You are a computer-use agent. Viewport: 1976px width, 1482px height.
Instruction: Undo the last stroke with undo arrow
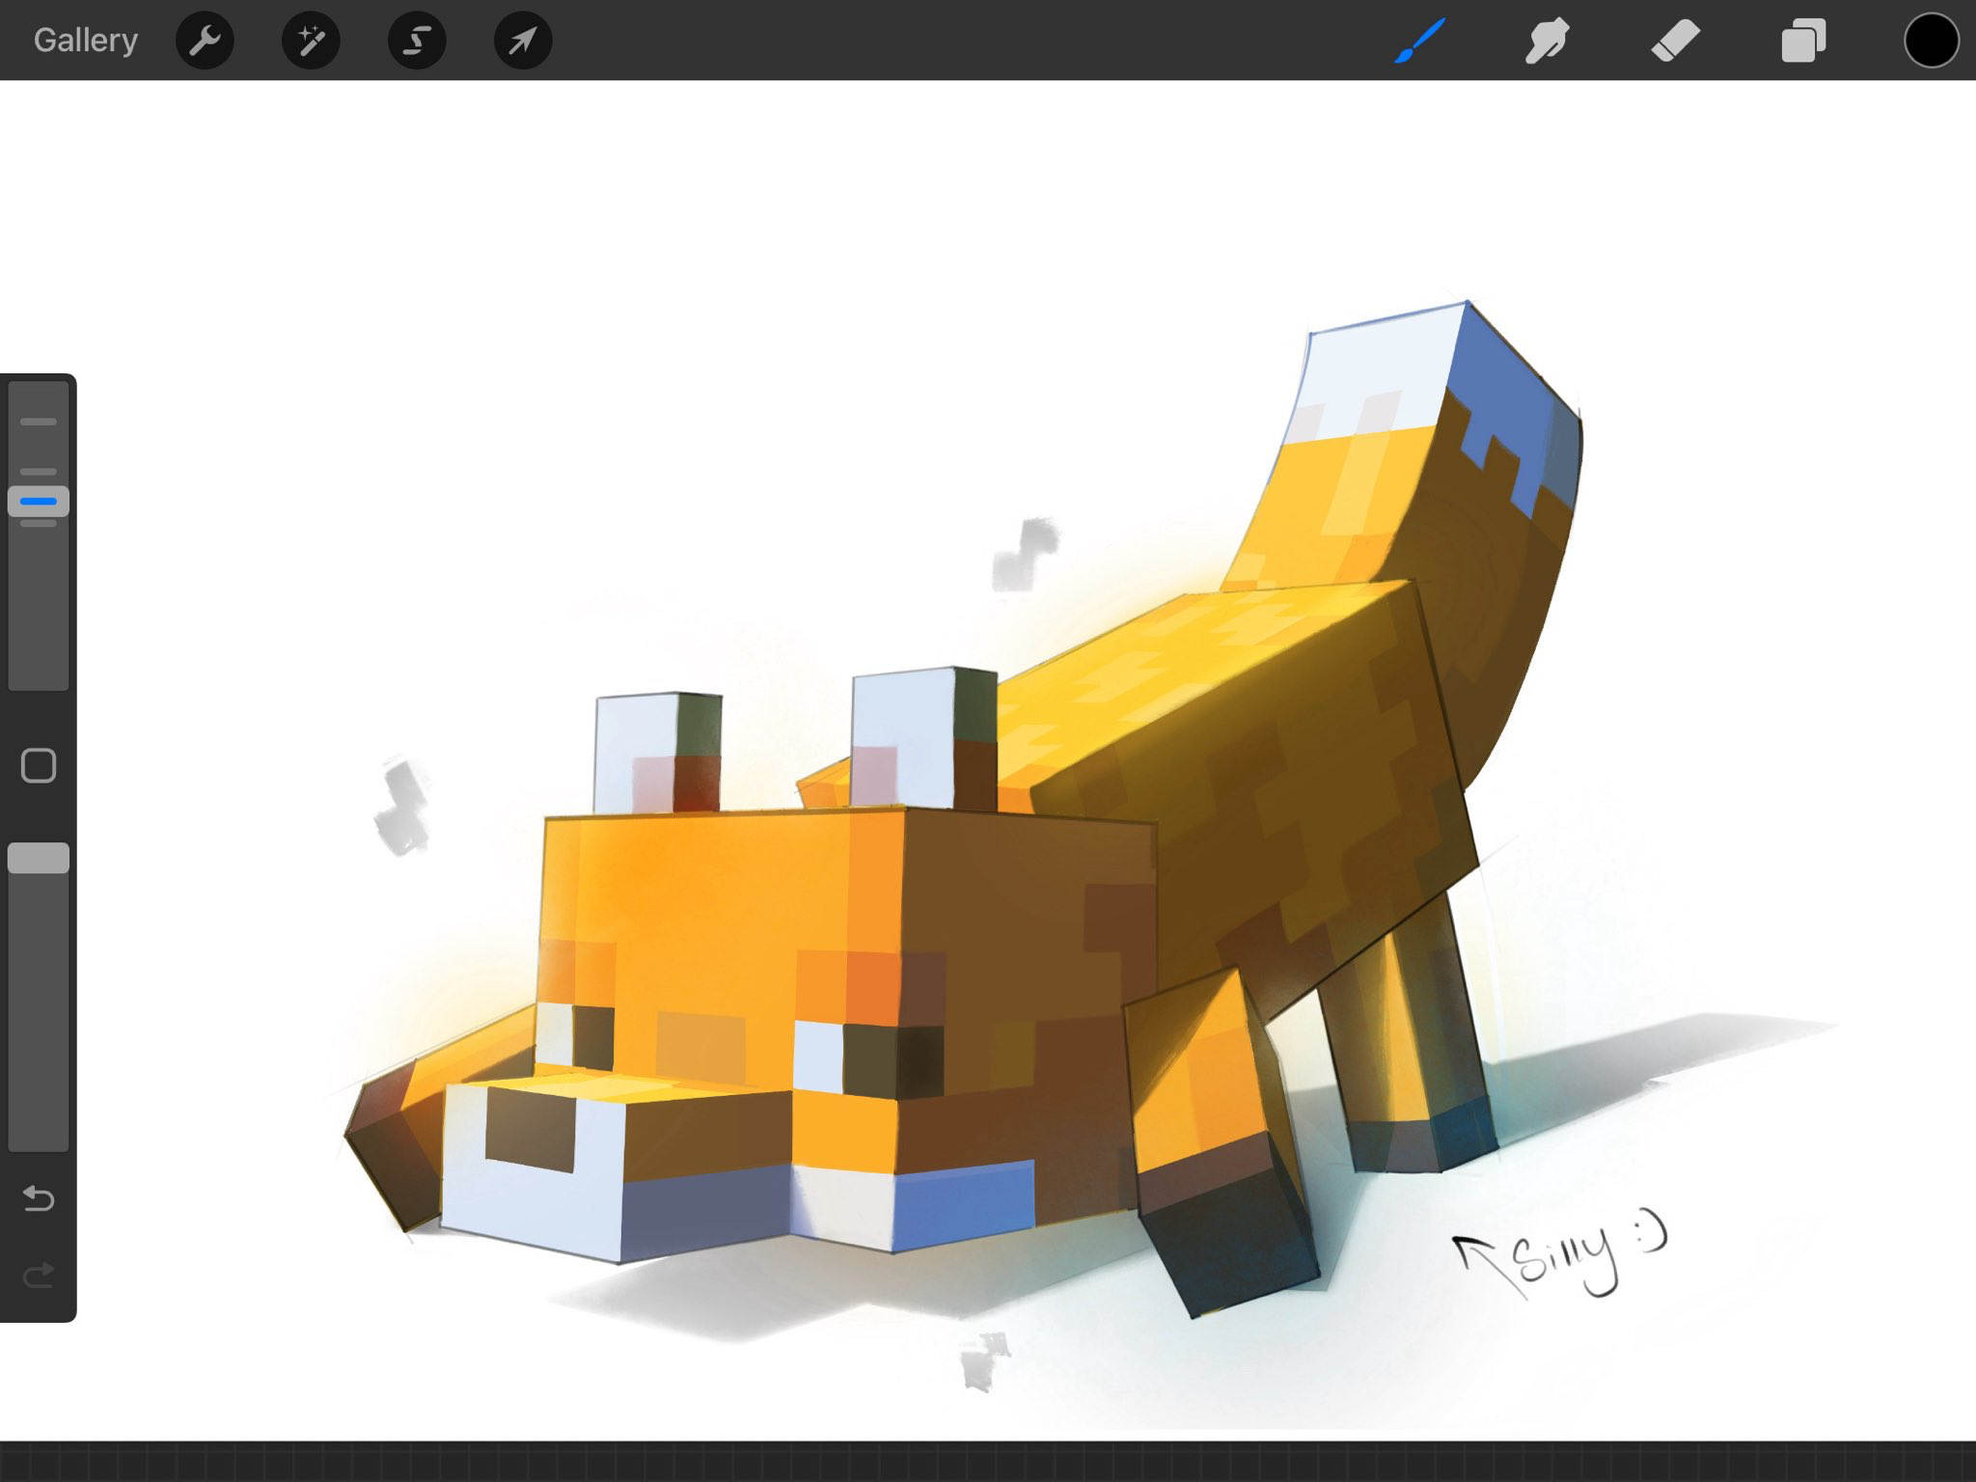coord(39,1198)
